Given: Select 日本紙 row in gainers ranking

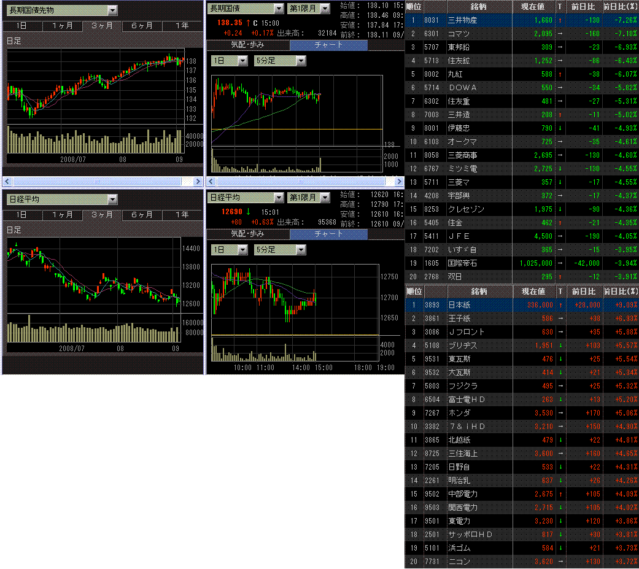Looking at the screenshot, I should pyautogui.click(x=522, y=305).
